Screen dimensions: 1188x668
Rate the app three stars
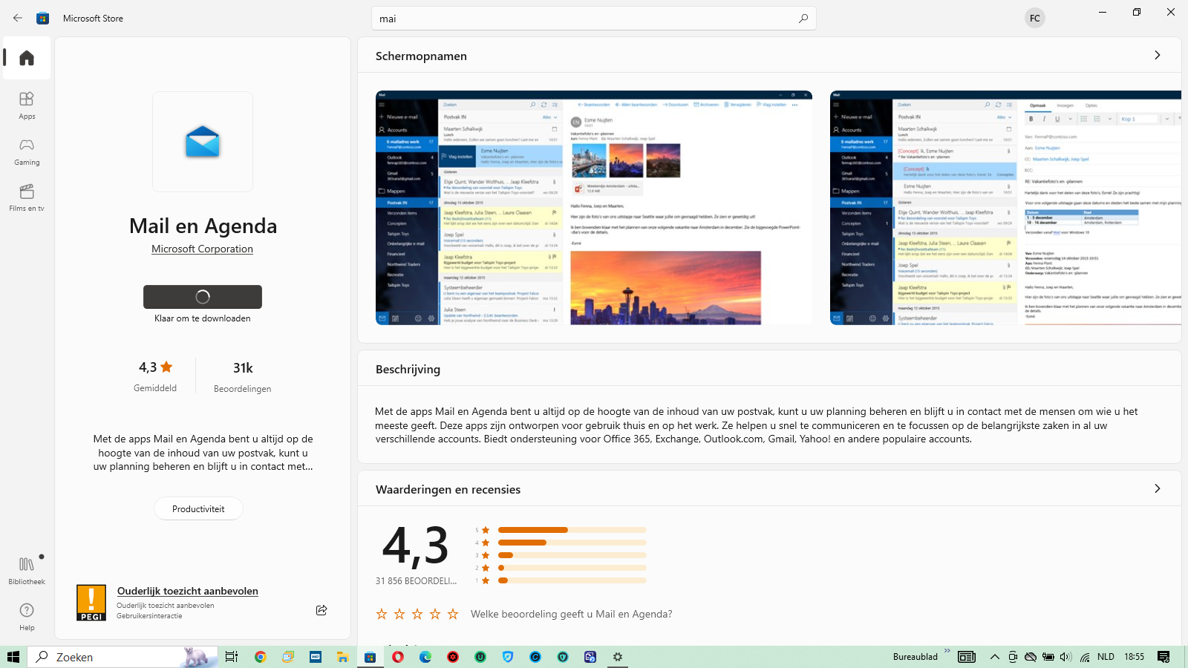[x=417, y=614]
